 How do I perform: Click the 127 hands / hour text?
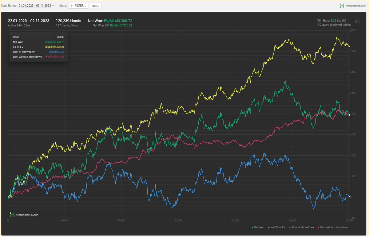click(67, 25)
